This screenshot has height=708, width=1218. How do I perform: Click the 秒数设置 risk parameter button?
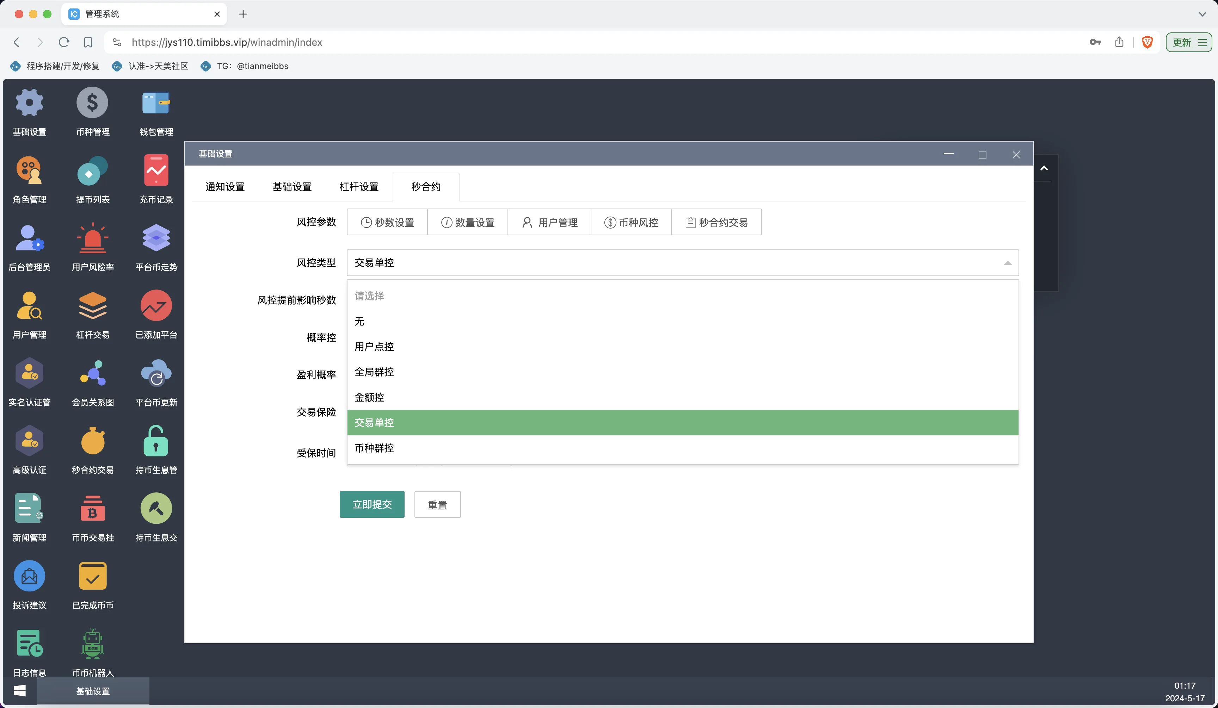387,222
